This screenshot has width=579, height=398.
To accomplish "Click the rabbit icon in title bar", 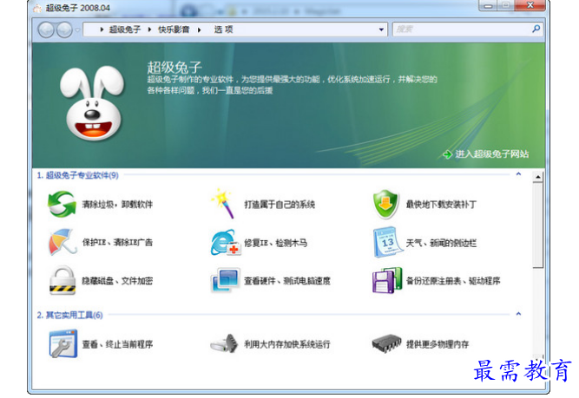I will coord(37,8).
